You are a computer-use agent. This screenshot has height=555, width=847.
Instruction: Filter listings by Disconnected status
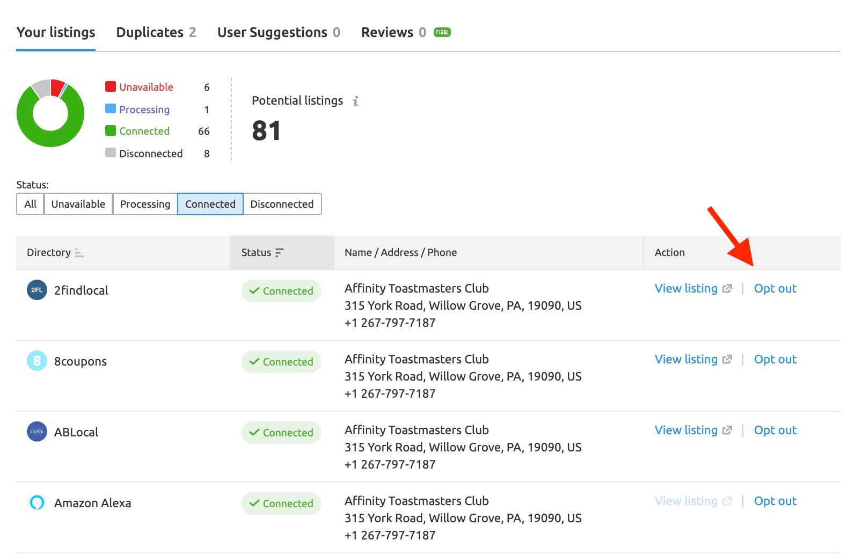point(282,204)
